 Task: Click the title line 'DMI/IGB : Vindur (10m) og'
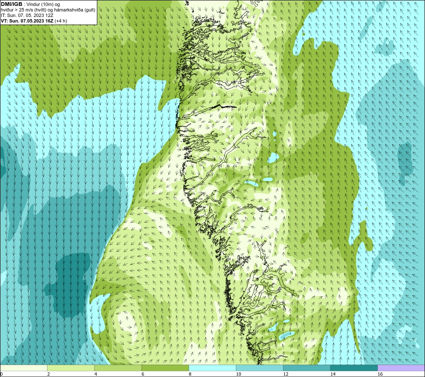coord(31,4)
